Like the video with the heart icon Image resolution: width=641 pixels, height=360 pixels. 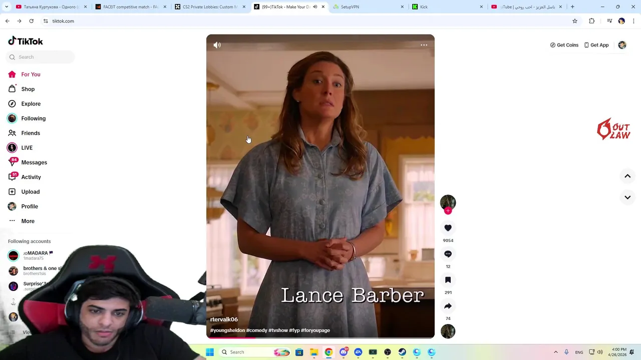tap(448, 228)
